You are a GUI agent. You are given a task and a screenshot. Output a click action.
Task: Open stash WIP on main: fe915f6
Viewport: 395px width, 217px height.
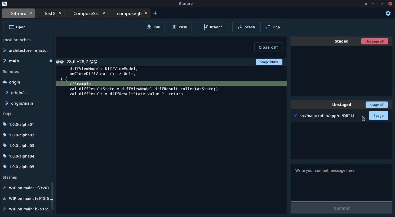pos(27,198)
